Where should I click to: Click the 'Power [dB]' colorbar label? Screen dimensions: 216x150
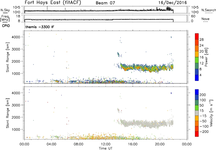206,57
